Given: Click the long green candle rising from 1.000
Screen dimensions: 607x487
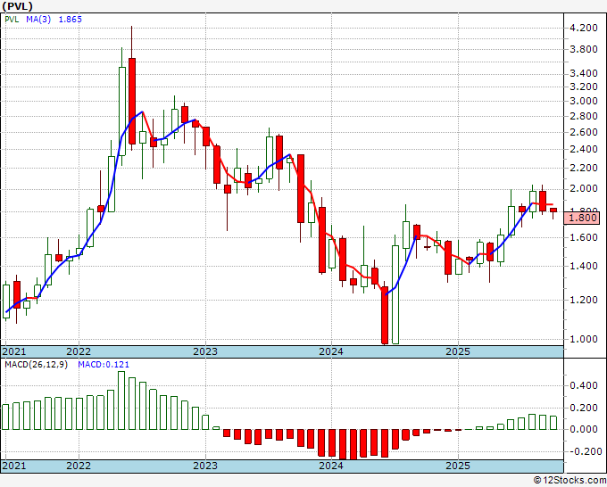Looking at the screenshot, I should [x=395, y=294].
